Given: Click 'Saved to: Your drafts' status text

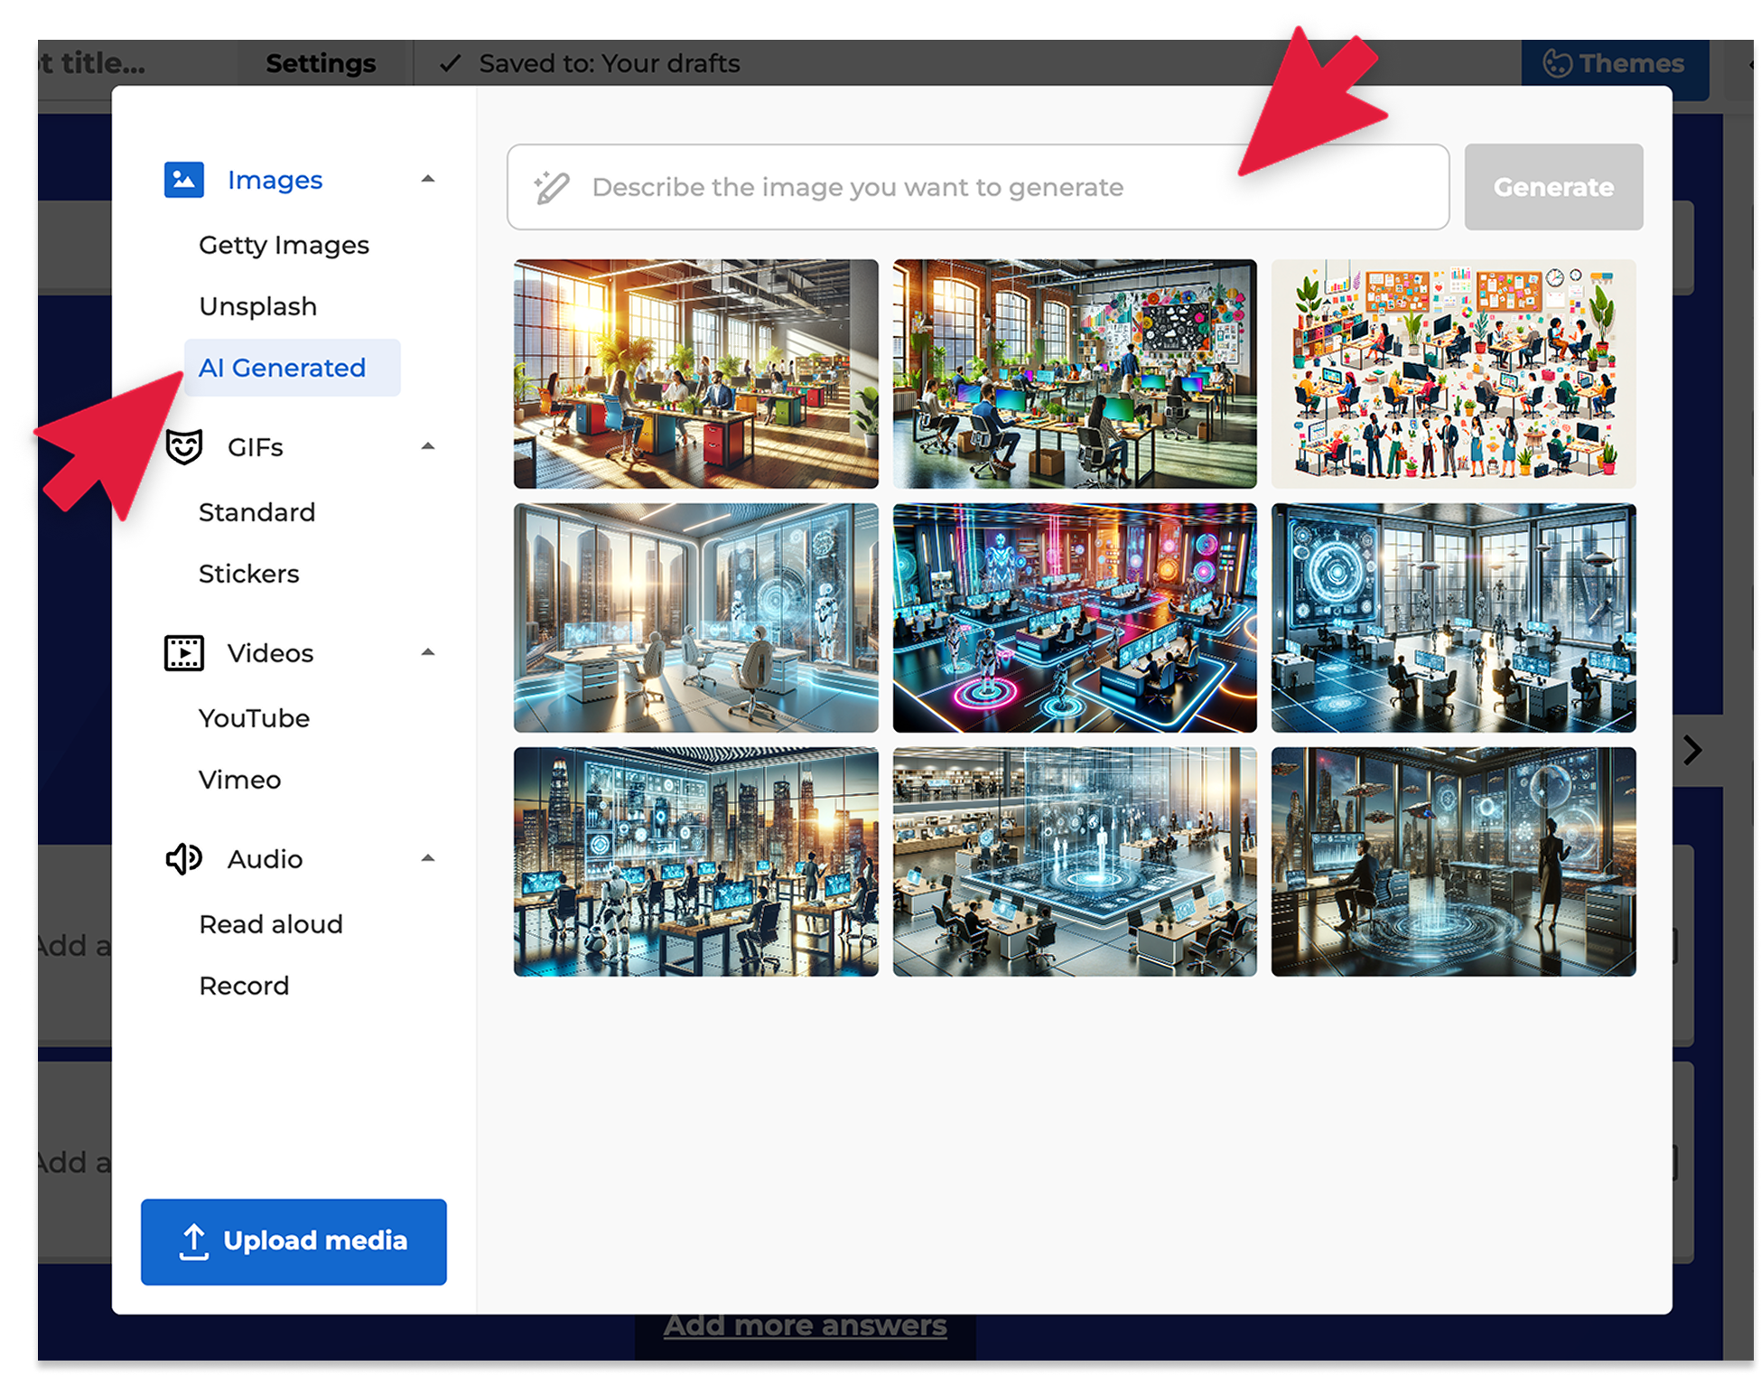Looking at the screenshot, I should (x=610, y=63).
